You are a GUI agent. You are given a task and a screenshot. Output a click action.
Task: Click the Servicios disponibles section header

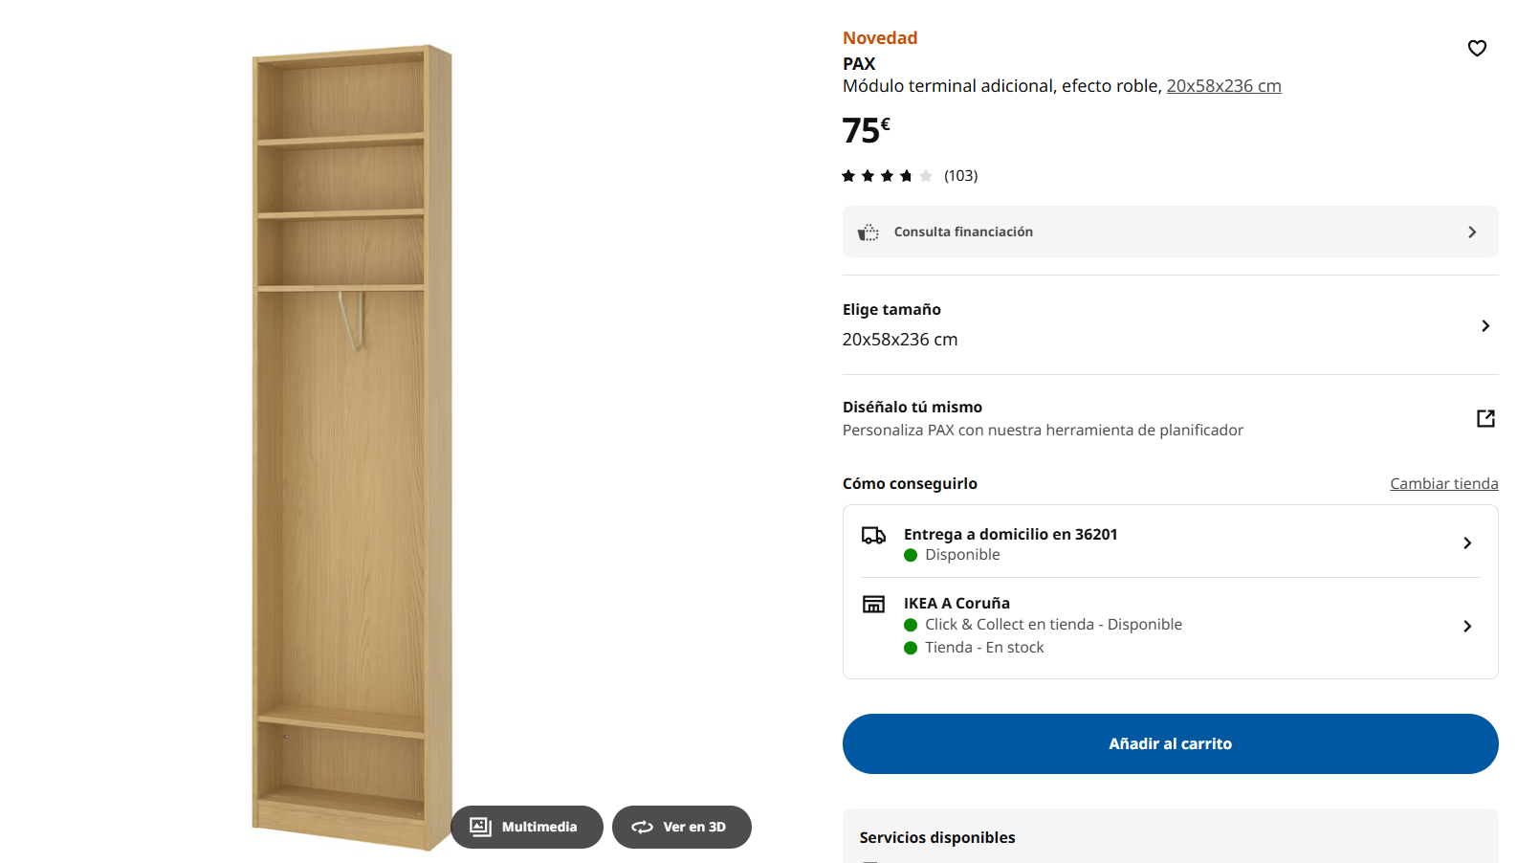(x=937, y=838)
